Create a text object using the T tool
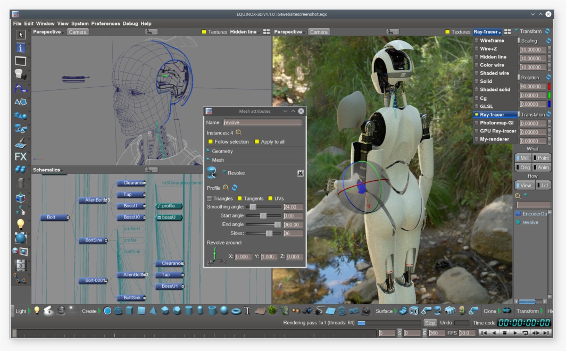 pyautogui.click(x=247, y=311)
